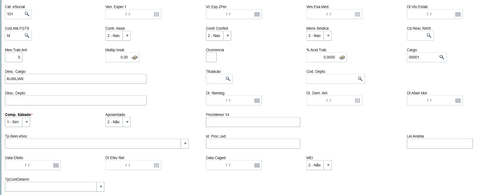Expand the Tp.Rein.eSoc combo box
504x195 pixels.
(185, 143)
